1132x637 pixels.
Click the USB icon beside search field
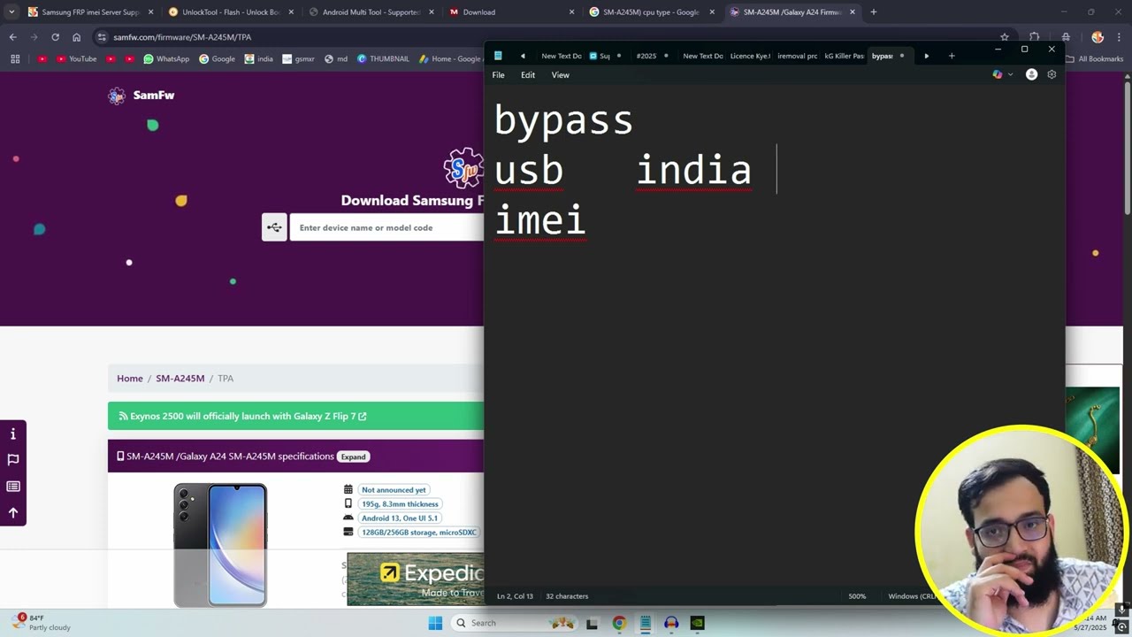click(274, 227)
